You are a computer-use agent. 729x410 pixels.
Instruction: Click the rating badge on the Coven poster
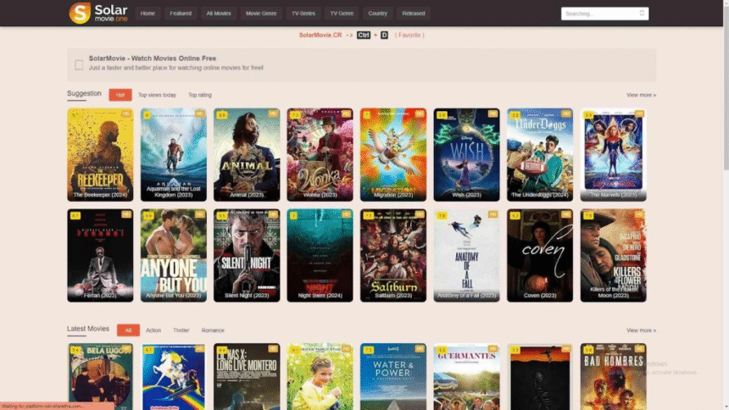tap(515, 215)
